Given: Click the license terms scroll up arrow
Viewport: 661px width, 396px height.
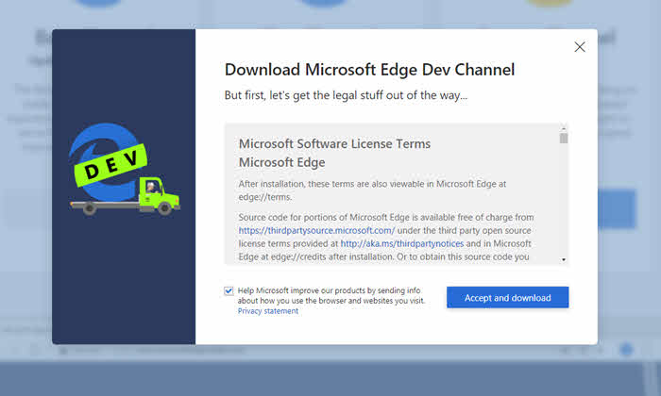Looking at the screenshot, I should [x=564, y=128].
